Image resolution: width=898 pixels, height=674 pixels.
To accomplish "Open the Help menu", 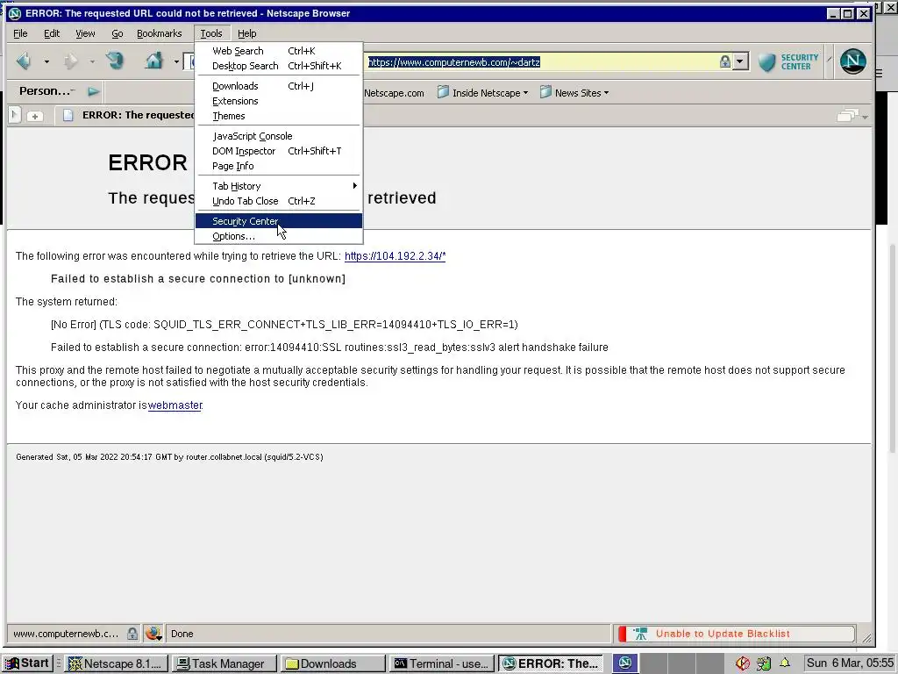I will 246,33.
